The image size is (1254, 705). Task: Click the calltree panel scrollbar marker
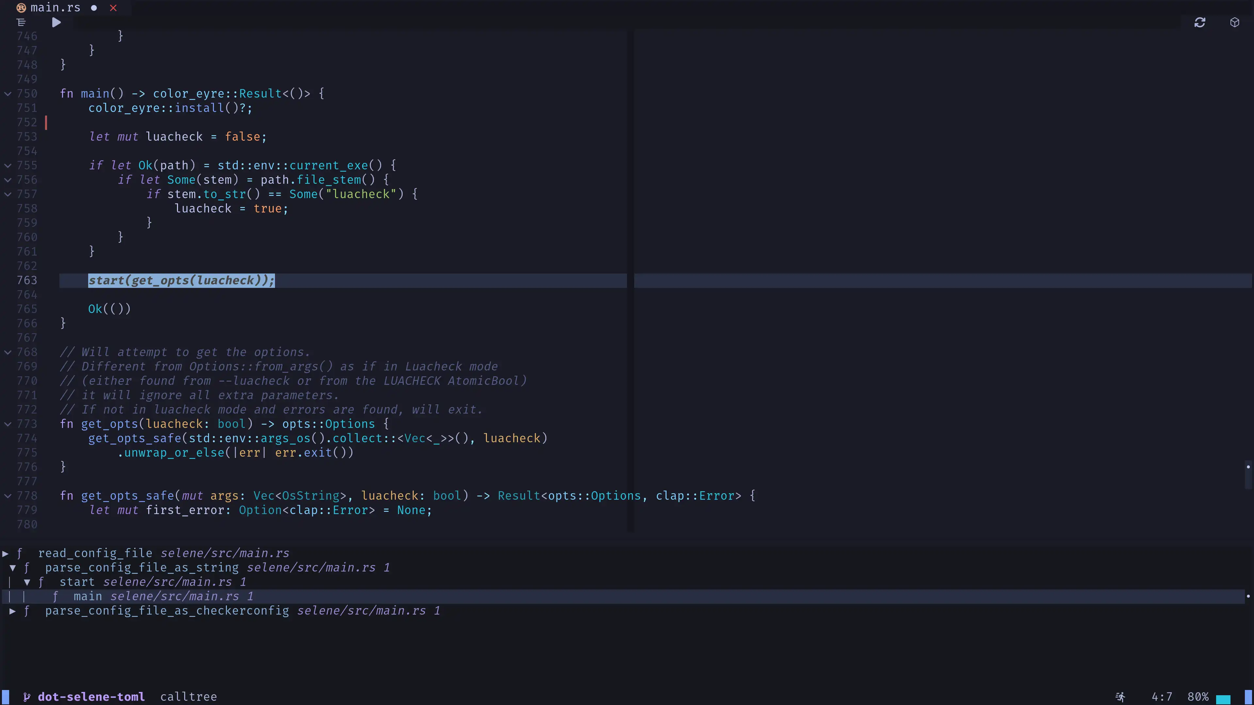tap(1248, 597)
